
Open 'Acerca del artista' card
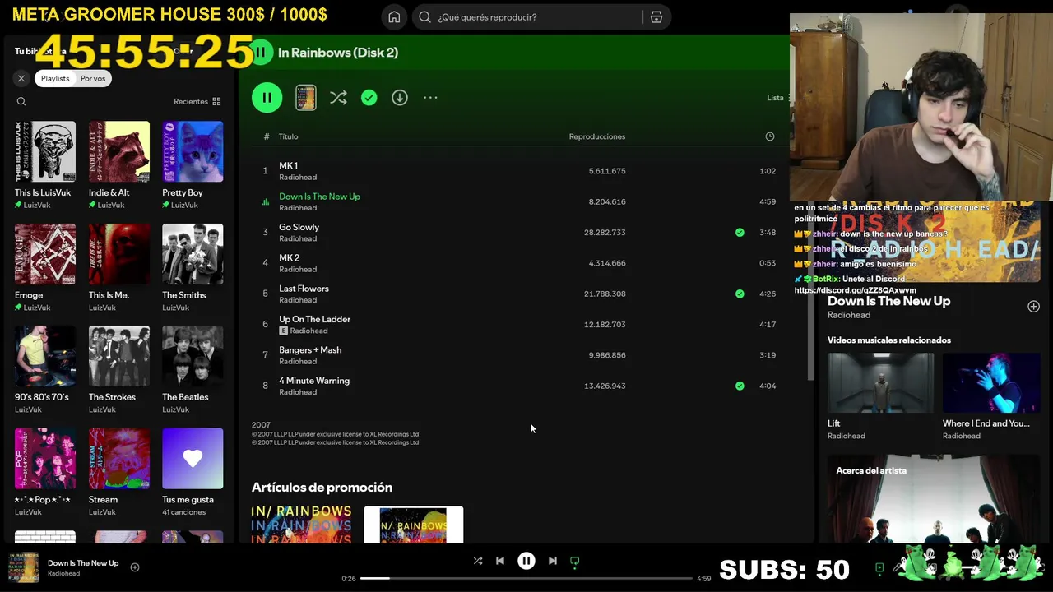pyautogui.click(x=934, y=499)
